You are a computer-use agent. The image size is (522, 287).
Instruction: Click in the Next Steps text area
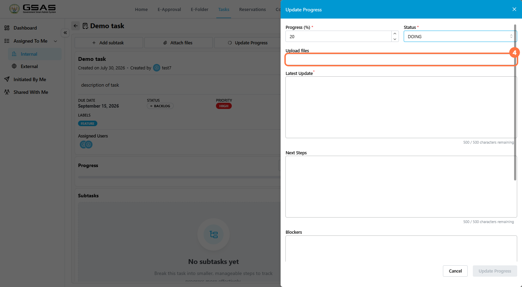pos(401,187)
